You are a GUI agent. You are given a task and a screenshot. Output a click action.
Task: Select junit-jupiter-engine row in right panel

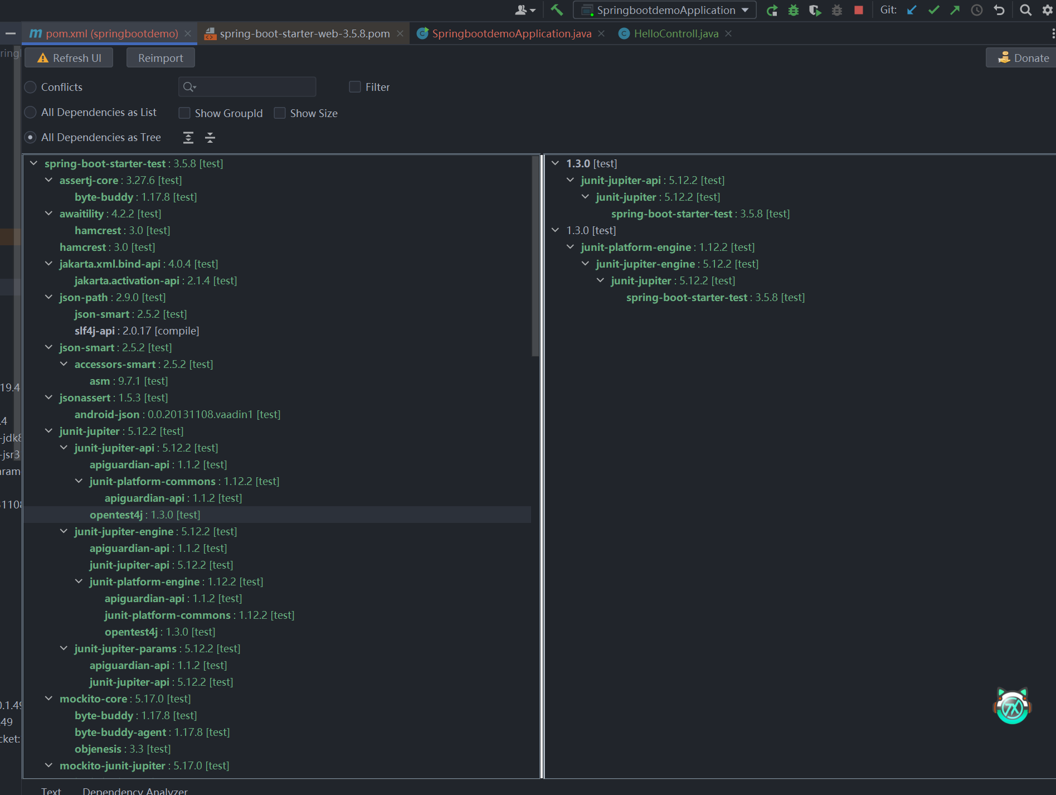[x=677, y=264]
